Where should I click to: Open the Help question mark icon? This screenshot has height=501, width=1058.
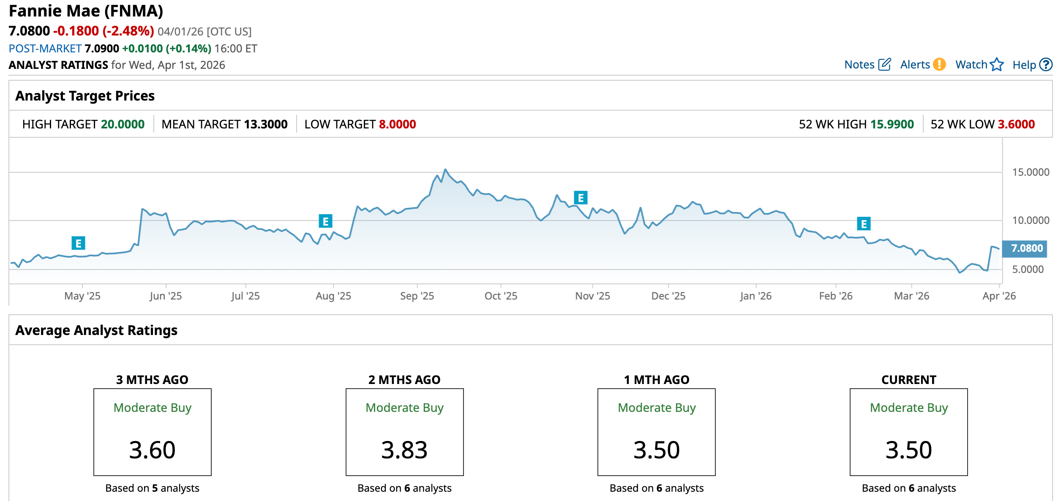(1046, 65)
